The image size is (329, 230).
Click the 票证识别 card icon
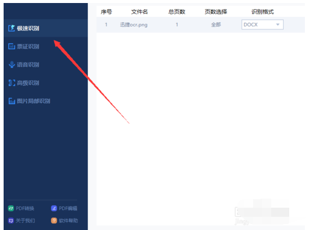tap(11, 46)
